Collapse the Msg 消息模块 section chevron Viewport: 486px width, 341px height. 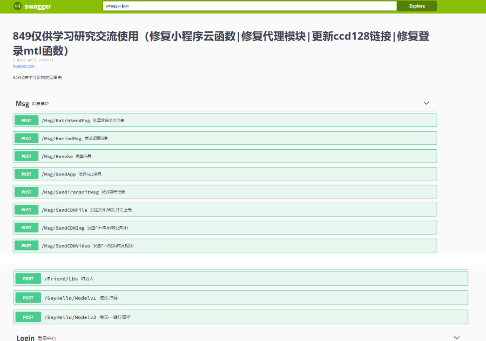tap(426, 103)
